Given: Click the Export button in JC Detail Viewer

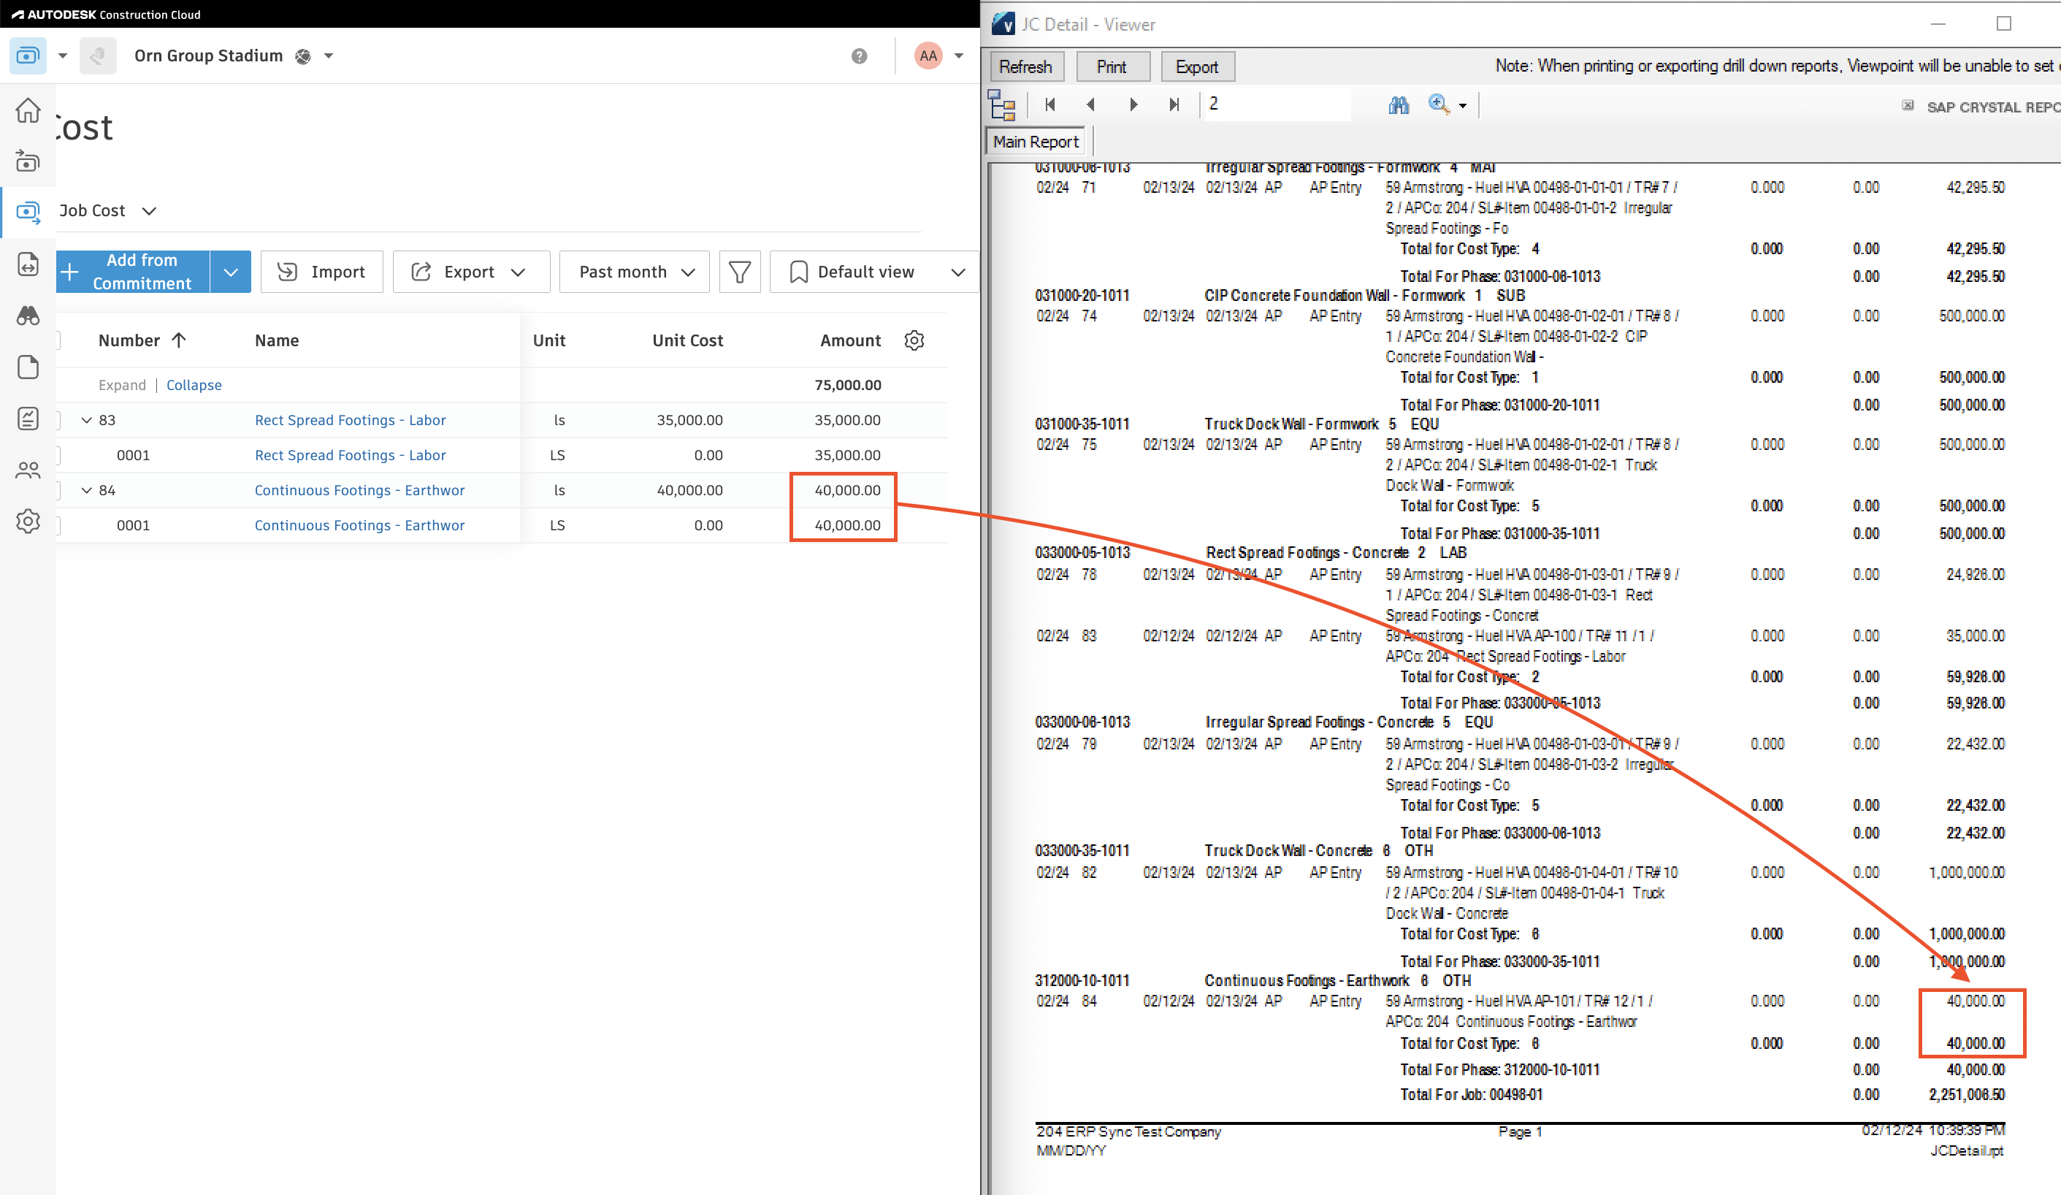Looking at the screenshot, I should pyautogui.click(x=1195, y=67).
